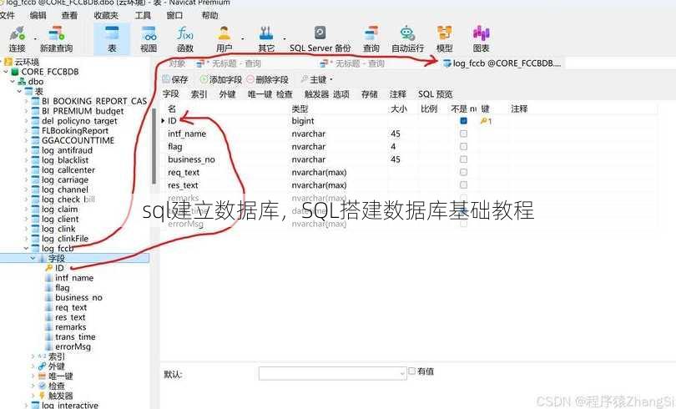This screenshot has width=676, height=409.
Task: Select the 检查 checks tree node
Action: 57,386
